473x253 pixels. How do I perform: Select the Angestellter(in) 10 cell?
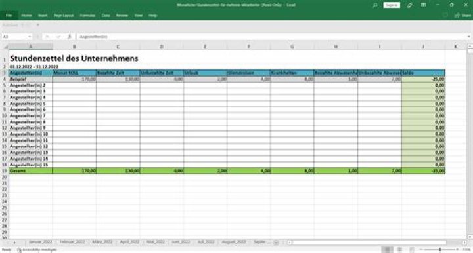(31, 134)
